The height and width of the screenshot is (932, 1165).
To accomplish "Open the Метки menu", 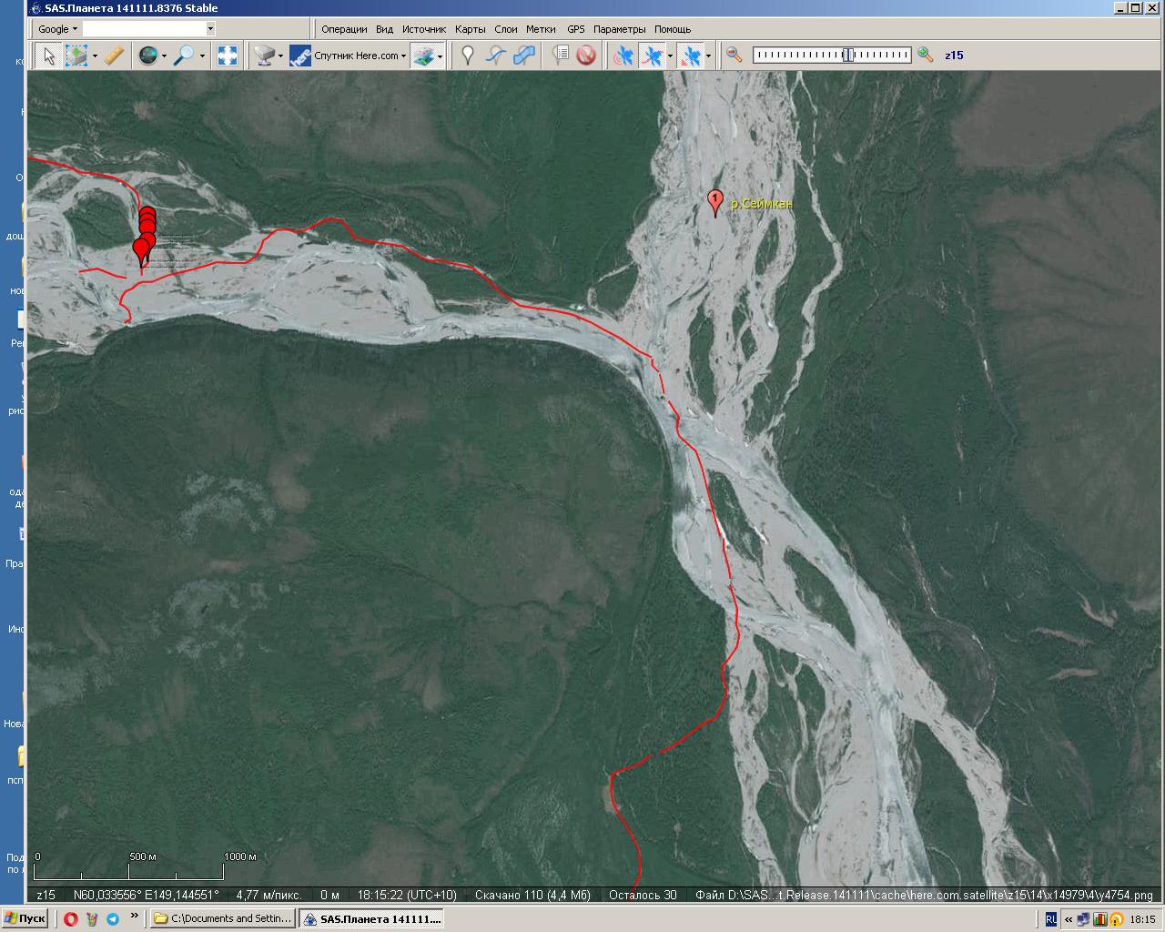I will click(x=541, y=29).
